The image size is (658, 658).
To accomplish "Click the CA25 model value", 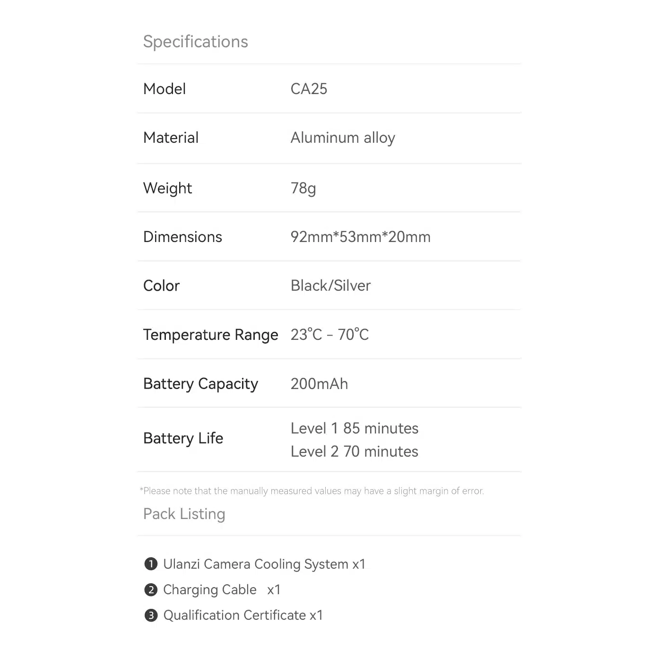I will pos(309,89).
